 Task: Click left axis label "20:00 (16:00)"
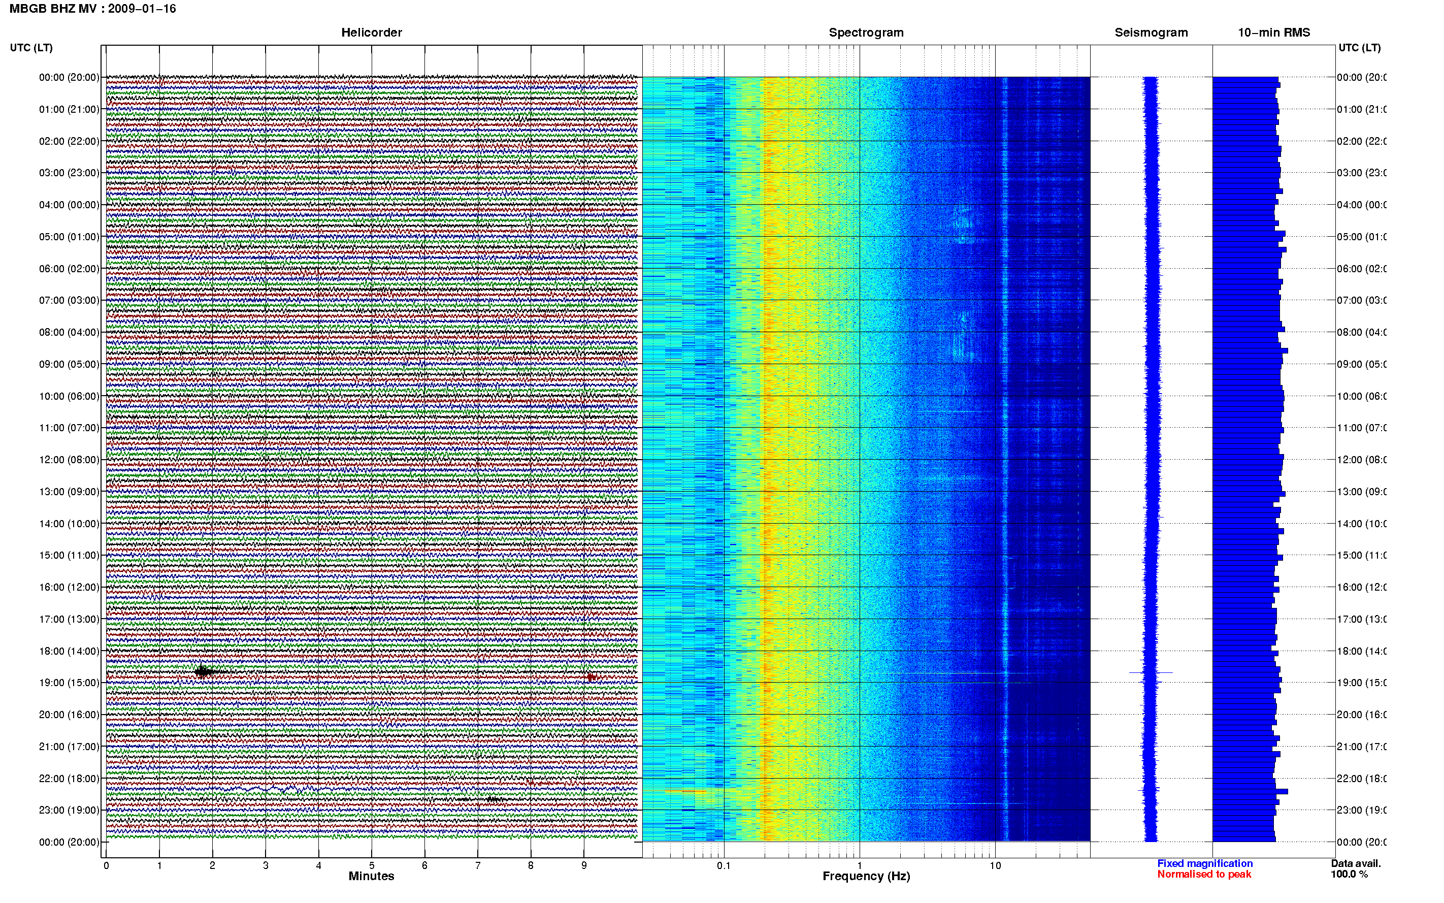(69, 715)
